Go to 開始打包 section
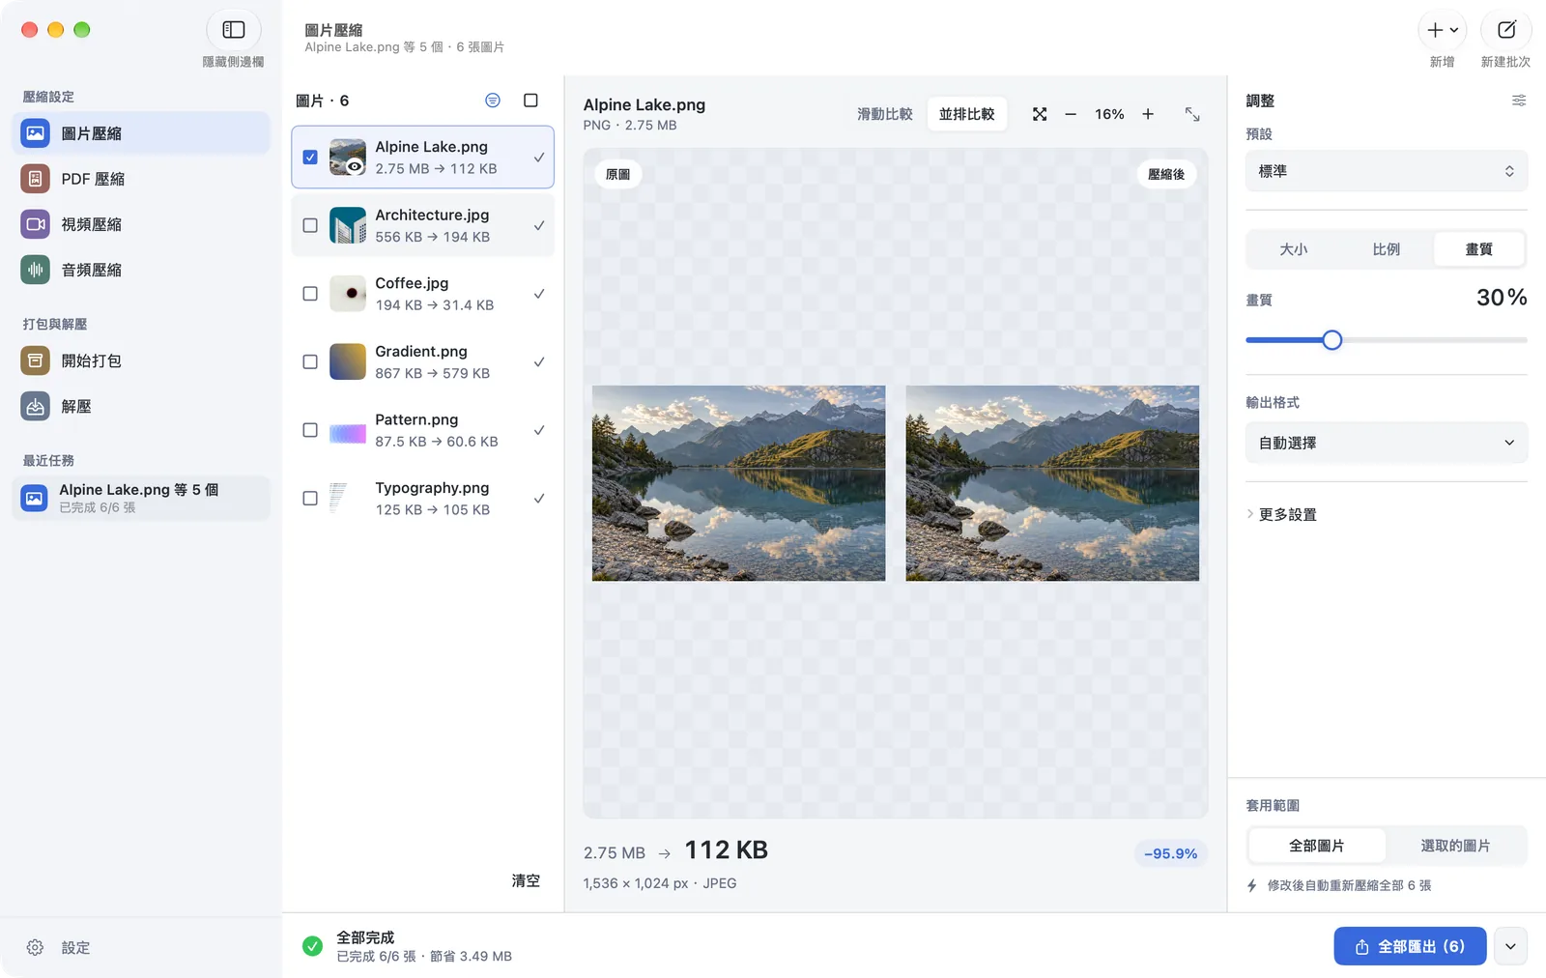Image resolution: width=1546 pixels, height=978 pixels. 141,360
